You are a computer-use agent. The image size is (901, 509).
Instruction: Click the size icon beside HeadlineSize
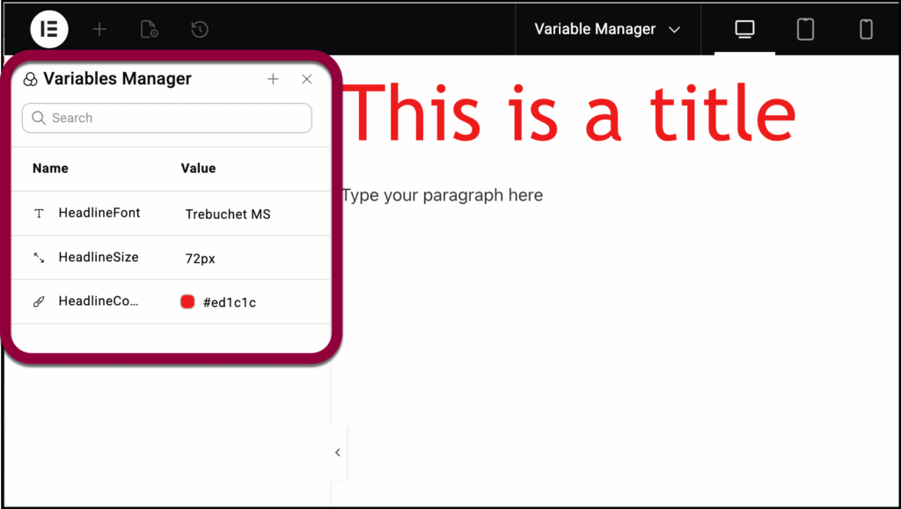(x=37, y=257)
